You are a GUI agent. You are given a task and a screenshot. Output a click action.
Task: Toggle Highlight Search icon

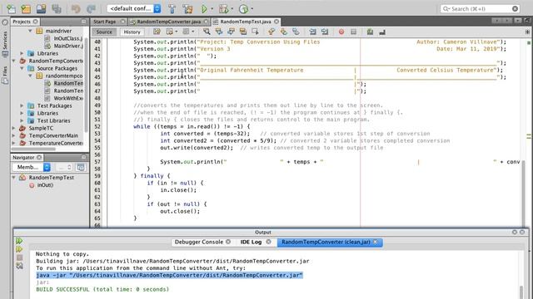coord(243,32)
